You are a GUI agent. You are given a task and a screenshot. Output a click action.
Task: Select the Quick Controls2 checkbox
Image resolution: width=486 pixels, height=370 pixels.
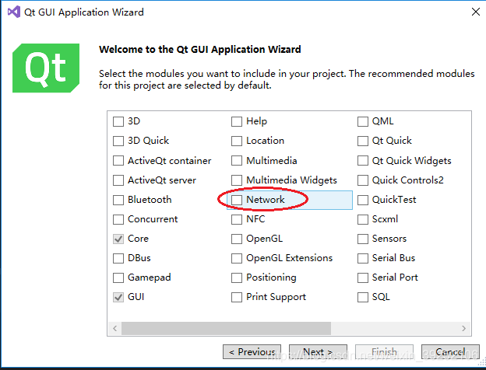point(363,180)
